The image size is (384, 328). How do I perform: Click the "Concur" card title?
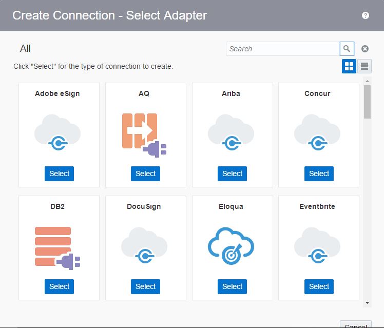pyautogui.click(x=317, y=93)
